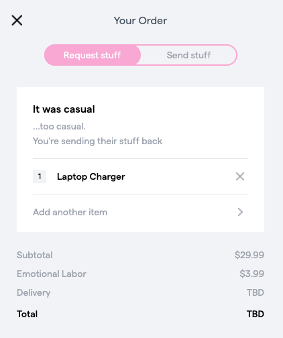Click the Total label
This screenshot has height=338, width=283.
click(x=27, y=314)
